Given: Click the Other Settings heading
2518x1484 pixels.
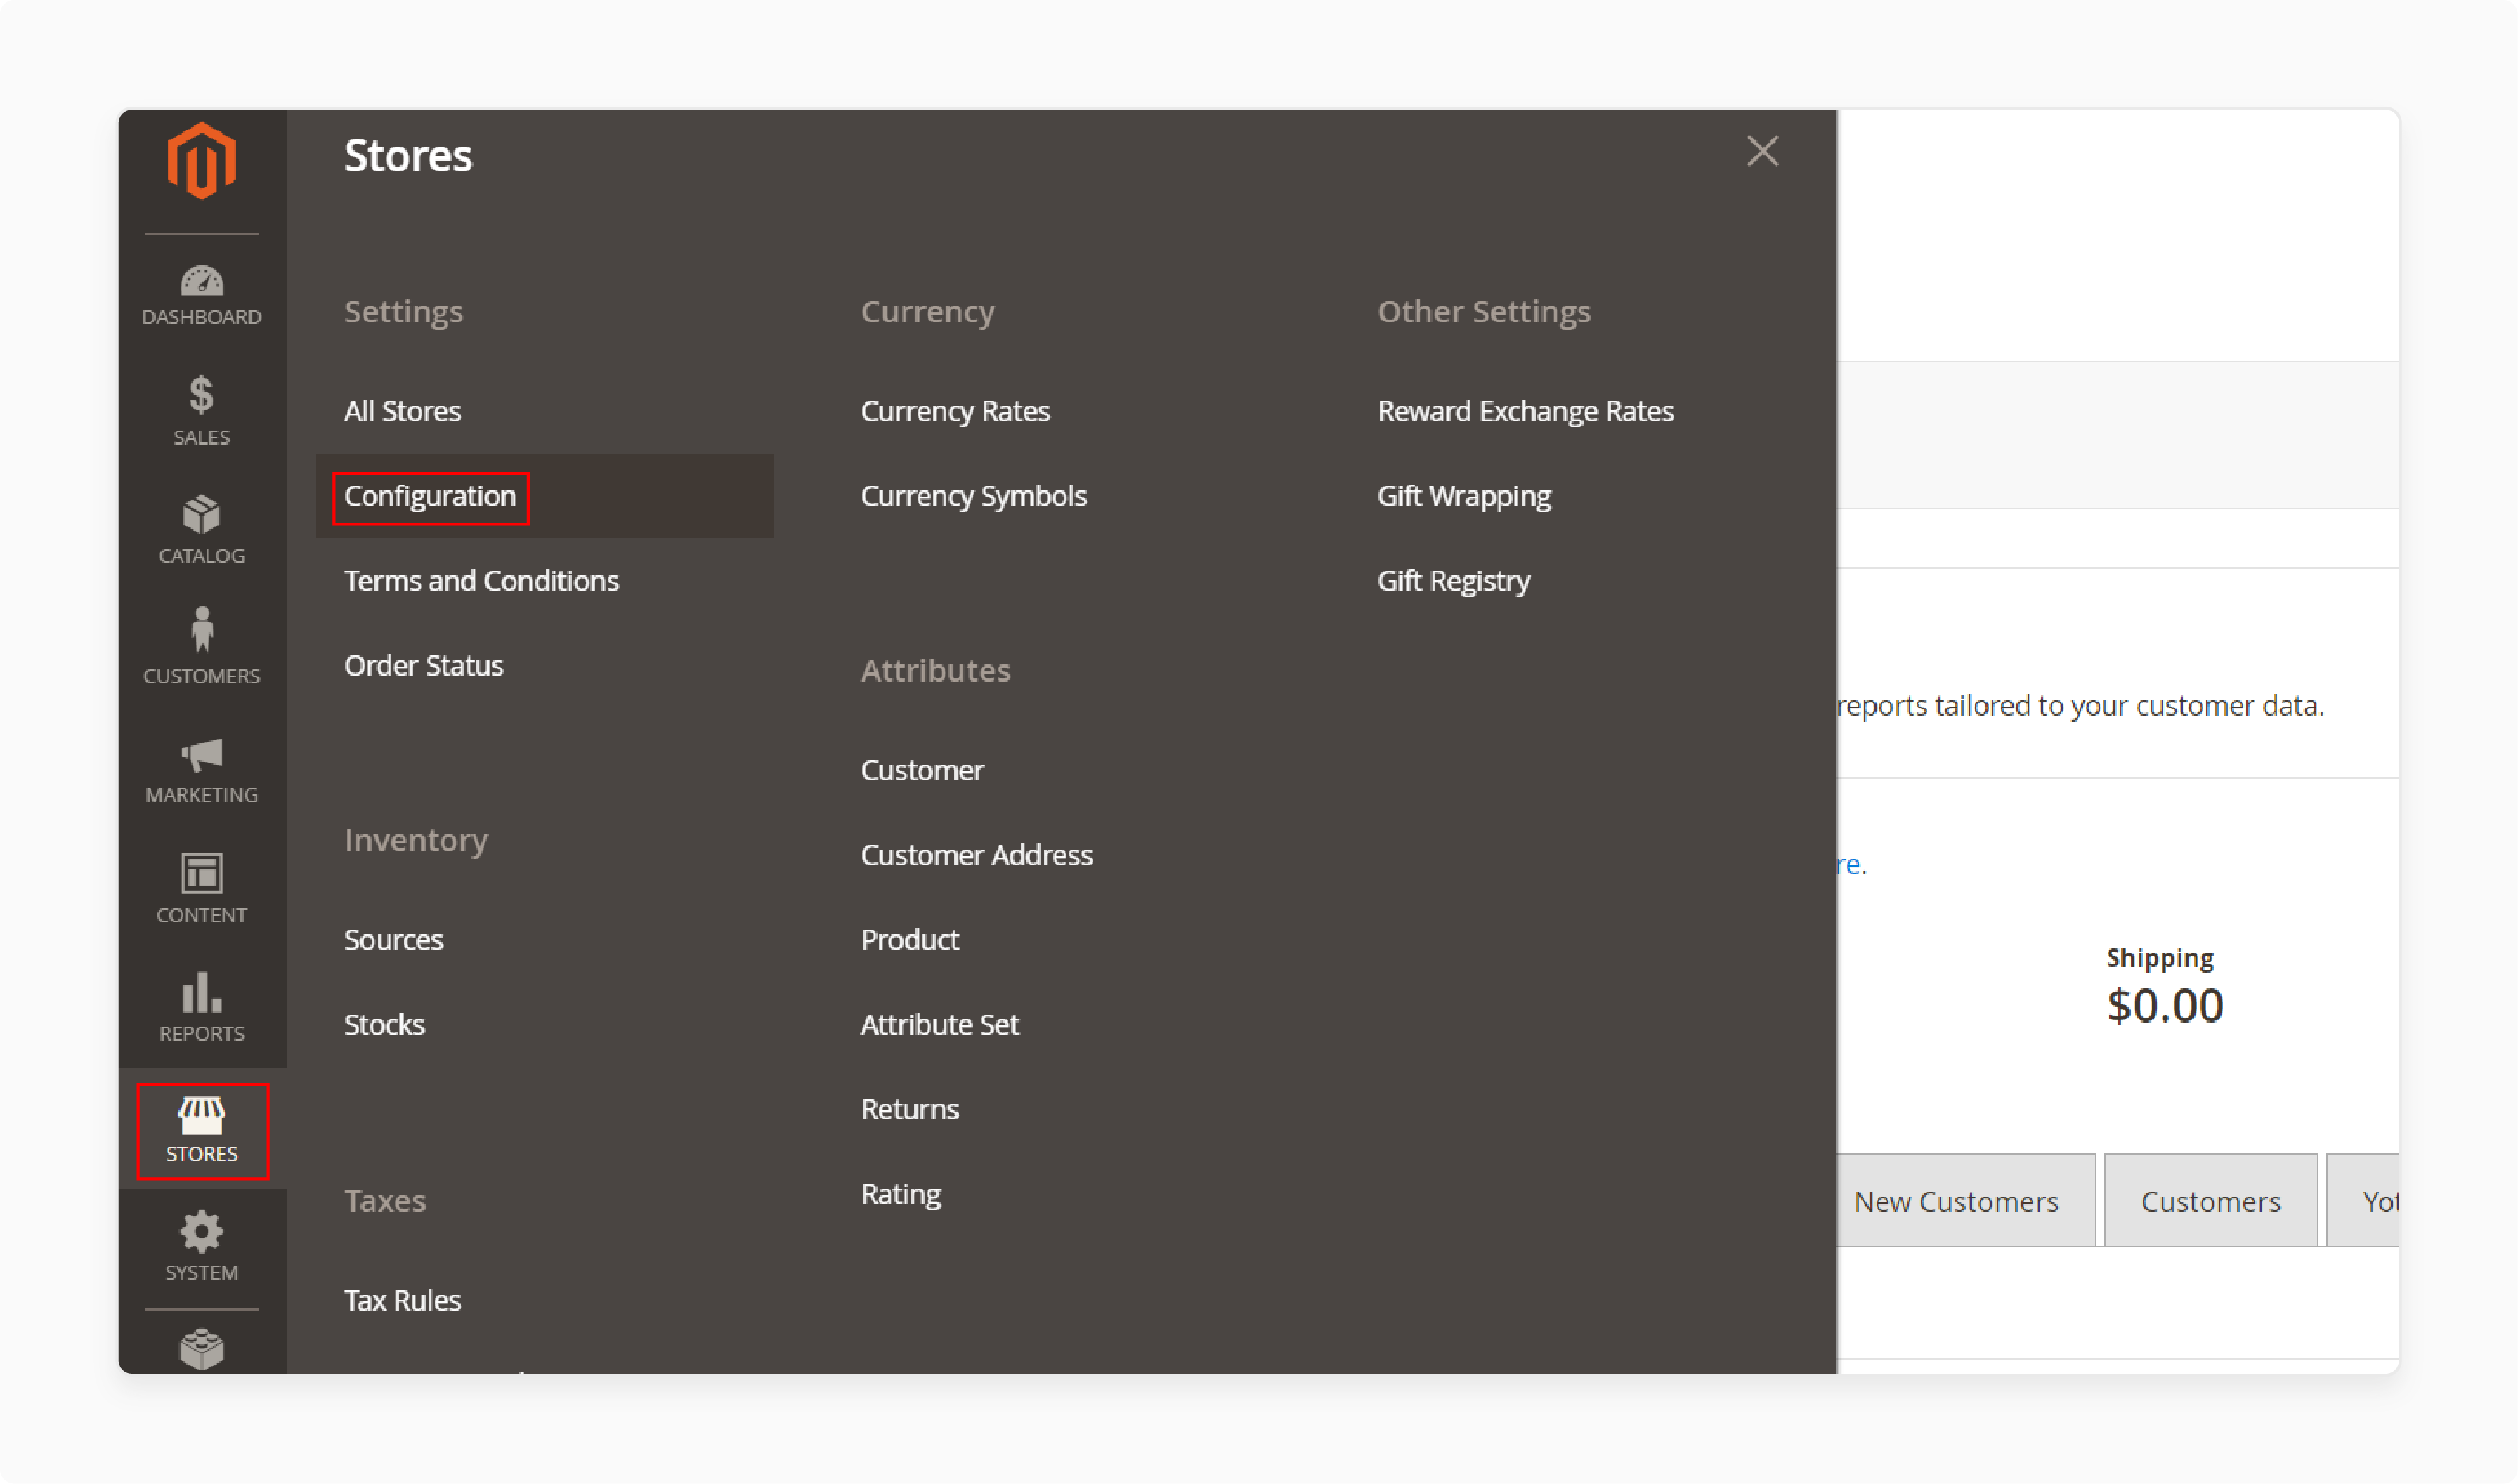Looking at the screenshot, I should point(1484,312).
